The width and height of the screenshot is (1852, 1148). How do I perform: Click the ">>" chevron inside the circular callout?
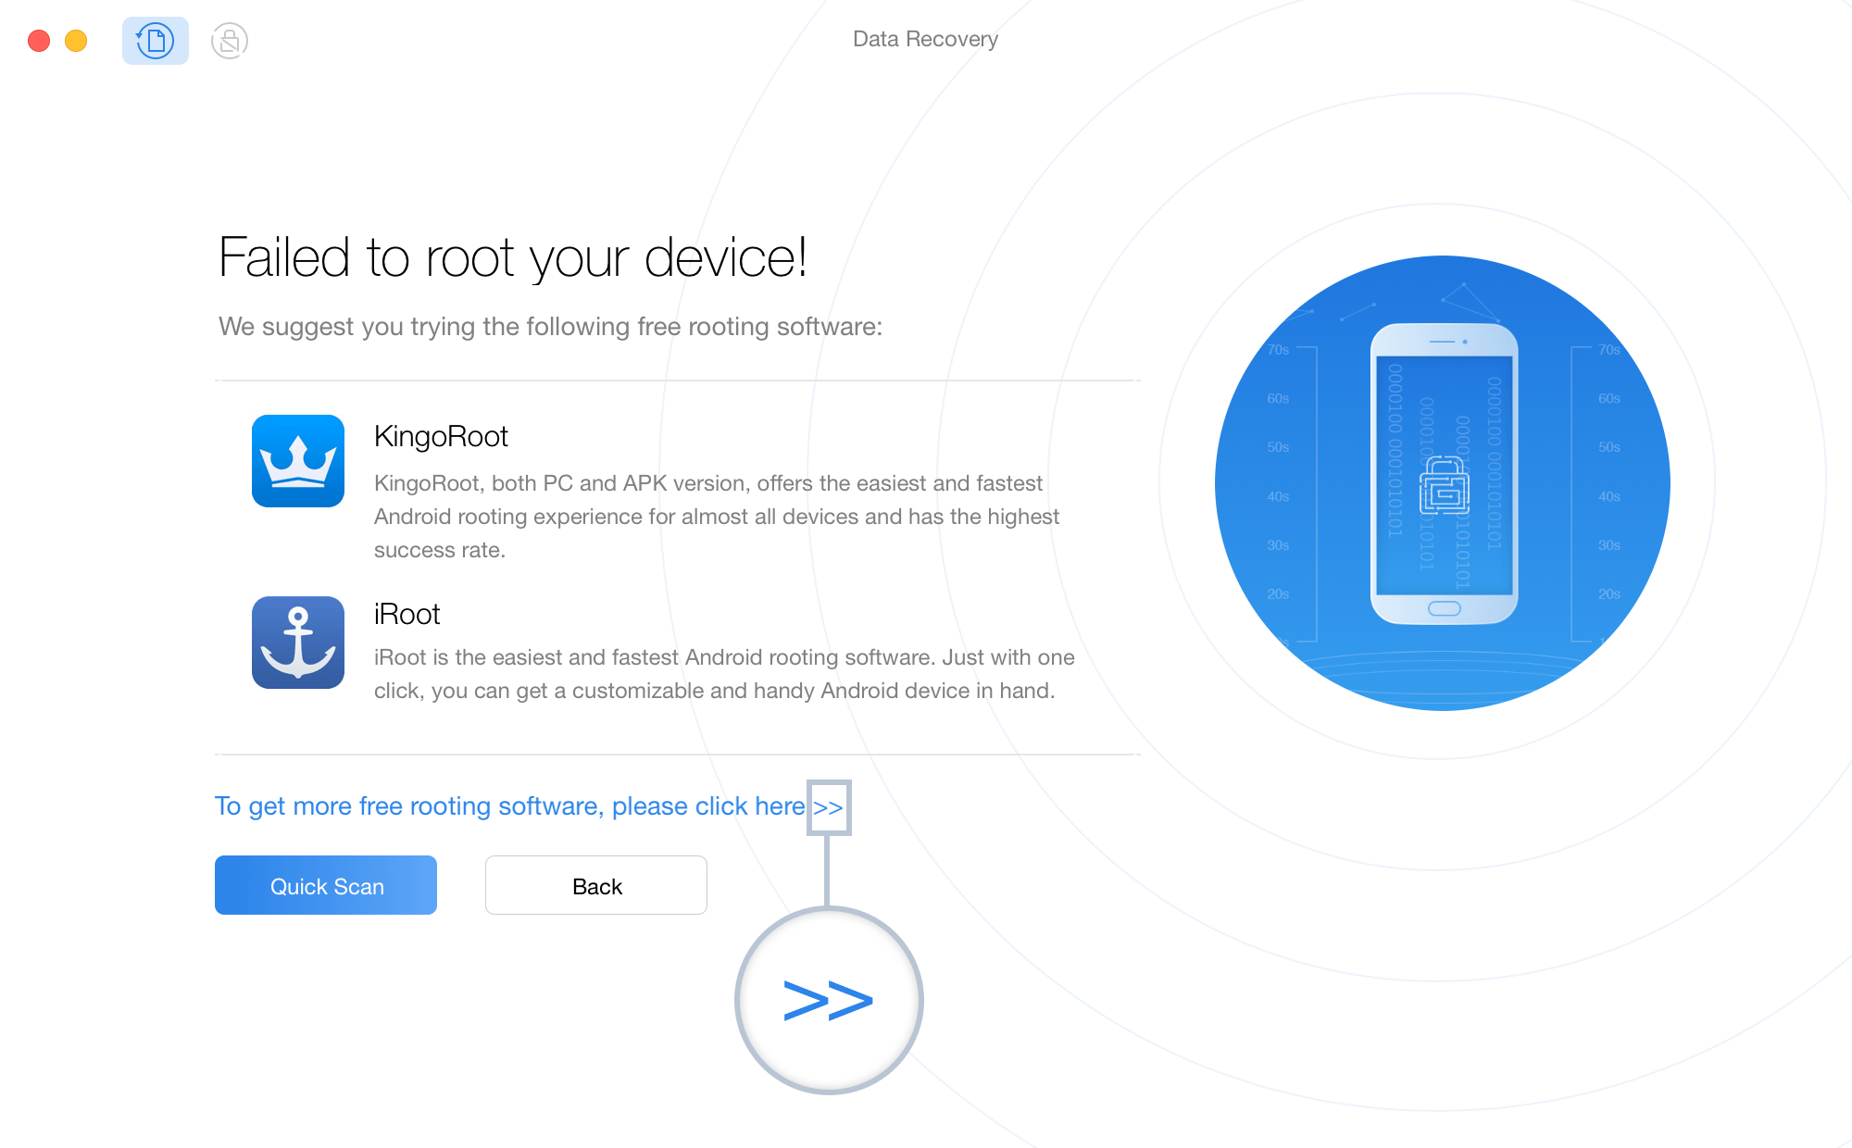828,1000
